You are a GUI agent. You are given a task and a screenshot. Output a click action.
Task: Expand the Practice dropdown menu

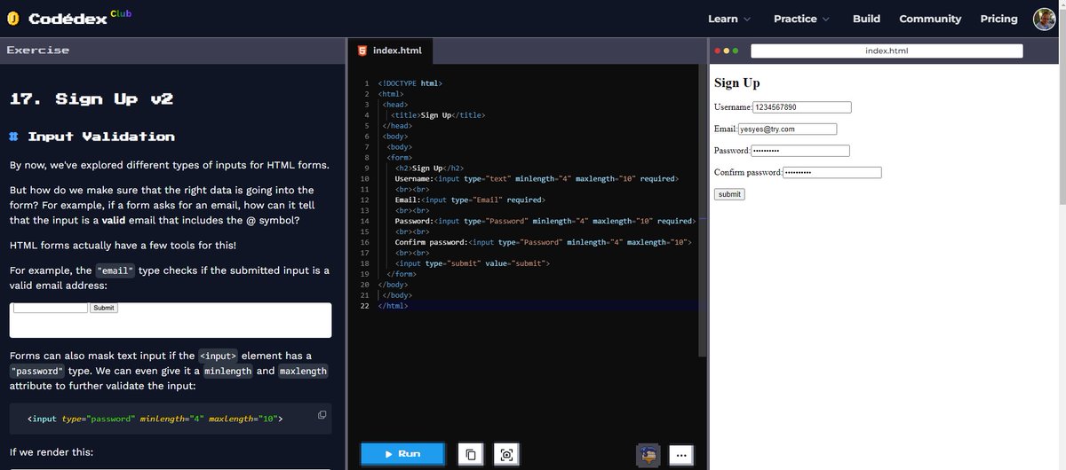(x=801, y=19)
